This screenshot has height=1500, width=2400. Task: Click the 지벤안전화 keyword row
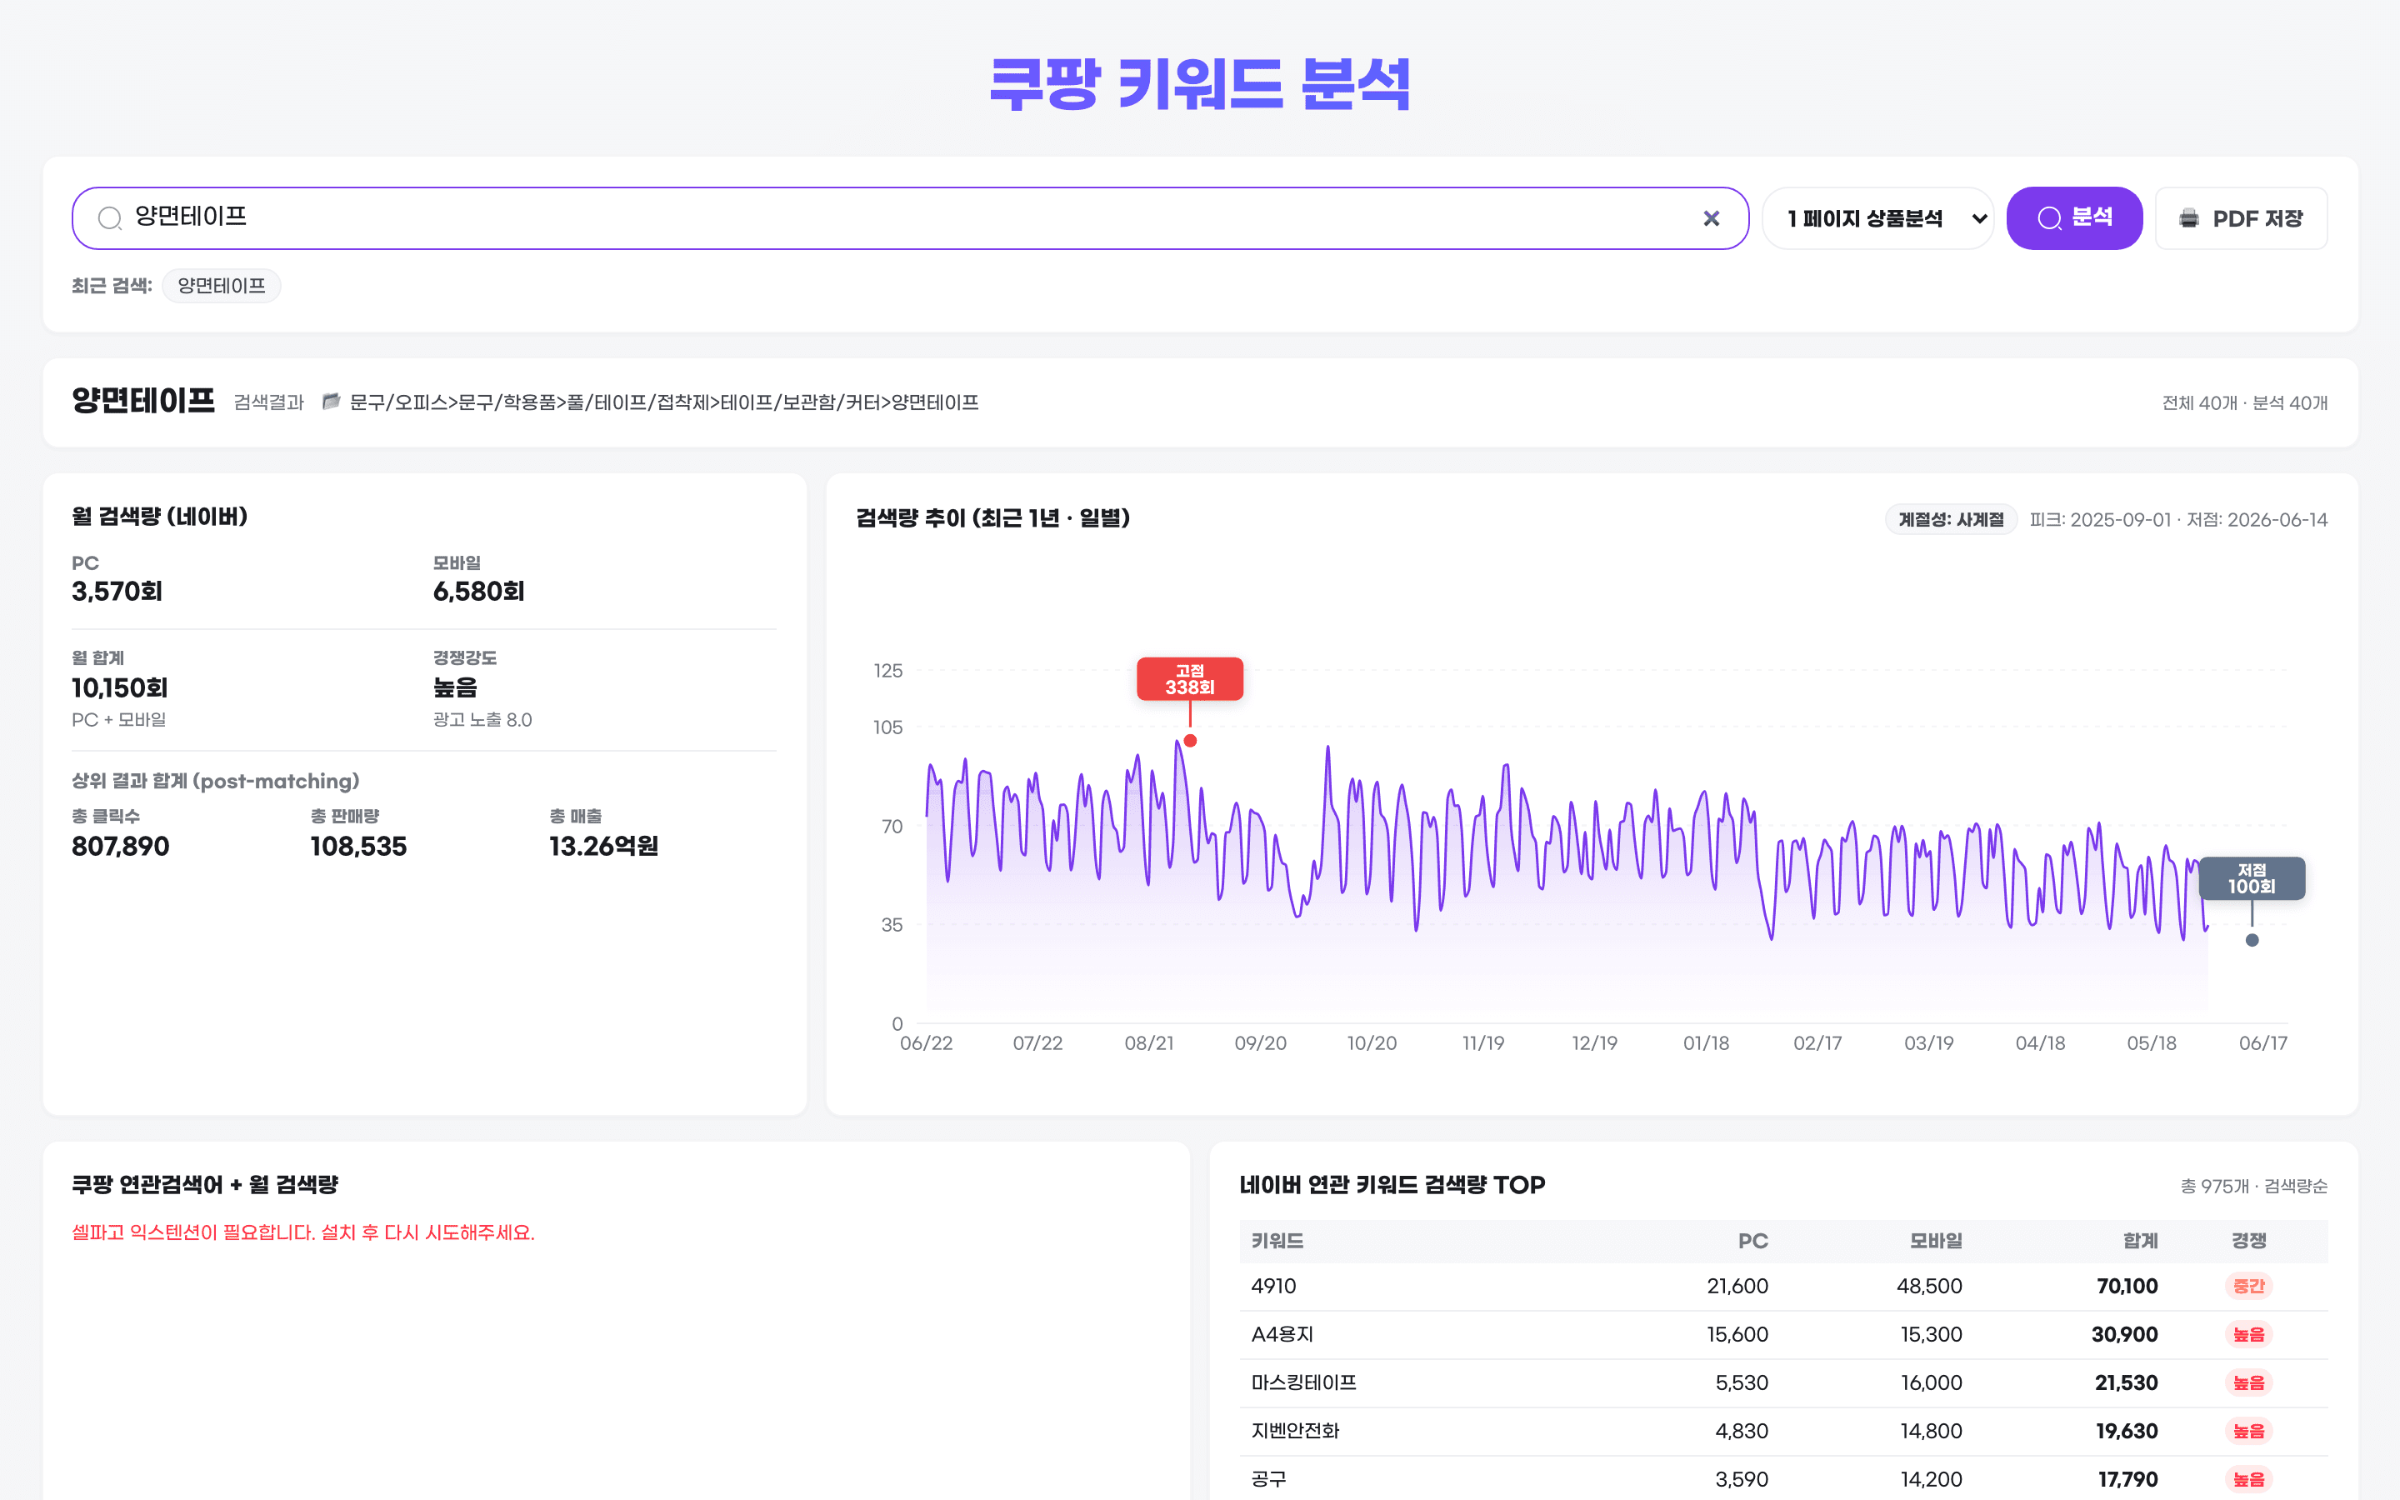(x=1783, y=1432)
